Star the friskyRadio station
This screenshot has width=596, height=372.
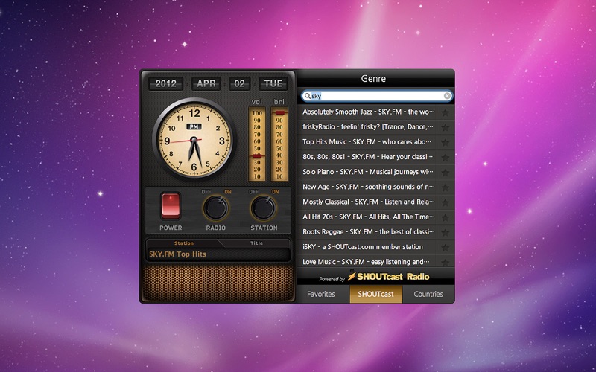[x=445, y=127]
